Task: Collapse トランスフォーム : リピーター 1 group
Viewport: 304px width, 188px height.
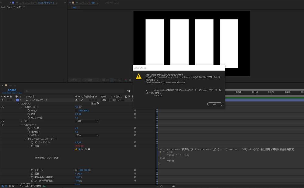Action: 25,139
